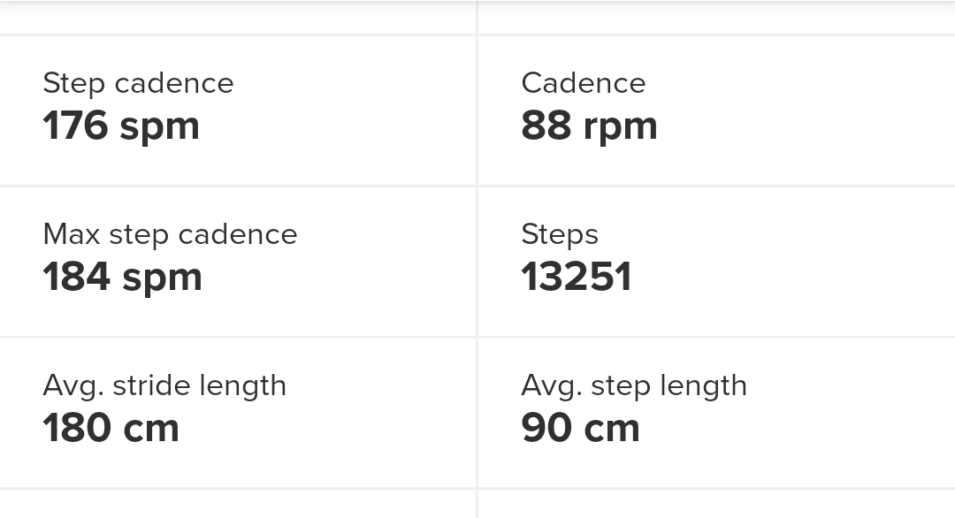This screenshot has width=955, height=518.
Task: Click the vertical divider between 184 spm and 13251
Action: tap(477, 262)
